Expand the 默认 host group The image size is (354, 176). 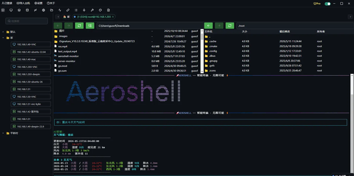click(x=3, y=32)
